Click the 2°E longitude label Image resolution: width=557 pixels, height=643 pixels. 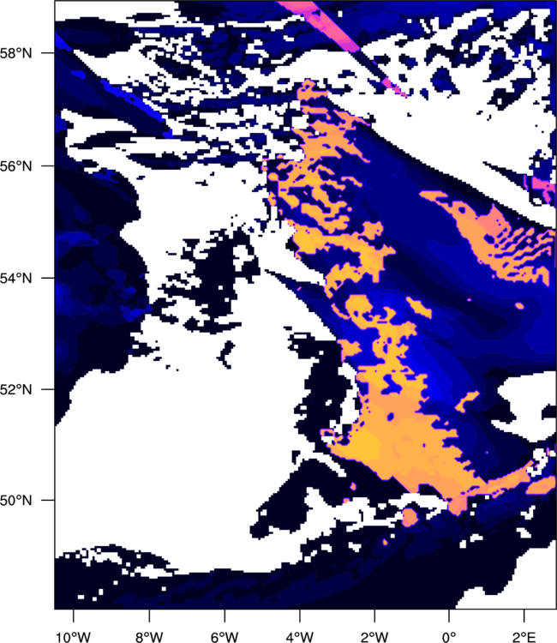click(x=524, y=637)
